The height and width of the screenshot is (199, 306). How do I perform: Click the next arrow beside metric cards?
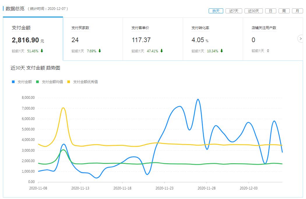(x=301, y=39)
